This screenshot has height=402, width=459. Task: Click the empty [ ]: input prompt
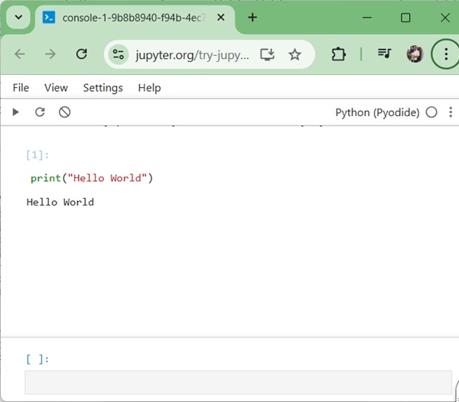(37, 359)
